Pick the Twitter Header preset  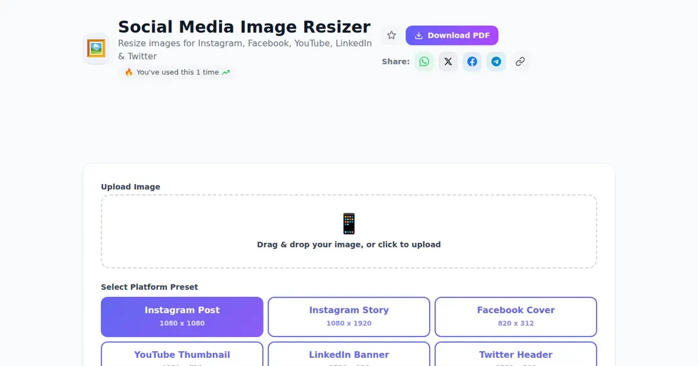[516, 354]
